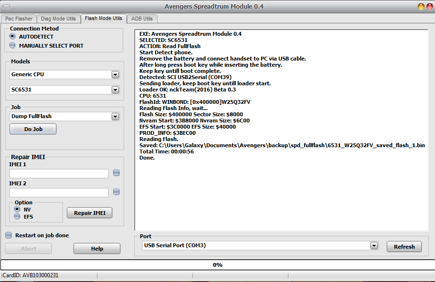
Task: Click 'FlashId: WINBOND' log line
Action: 195,102
